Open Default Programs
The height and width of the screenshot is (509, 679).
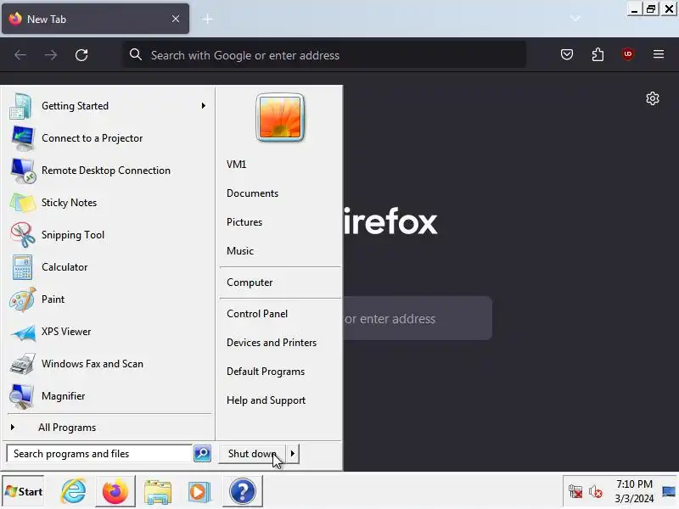click(266, 372)
